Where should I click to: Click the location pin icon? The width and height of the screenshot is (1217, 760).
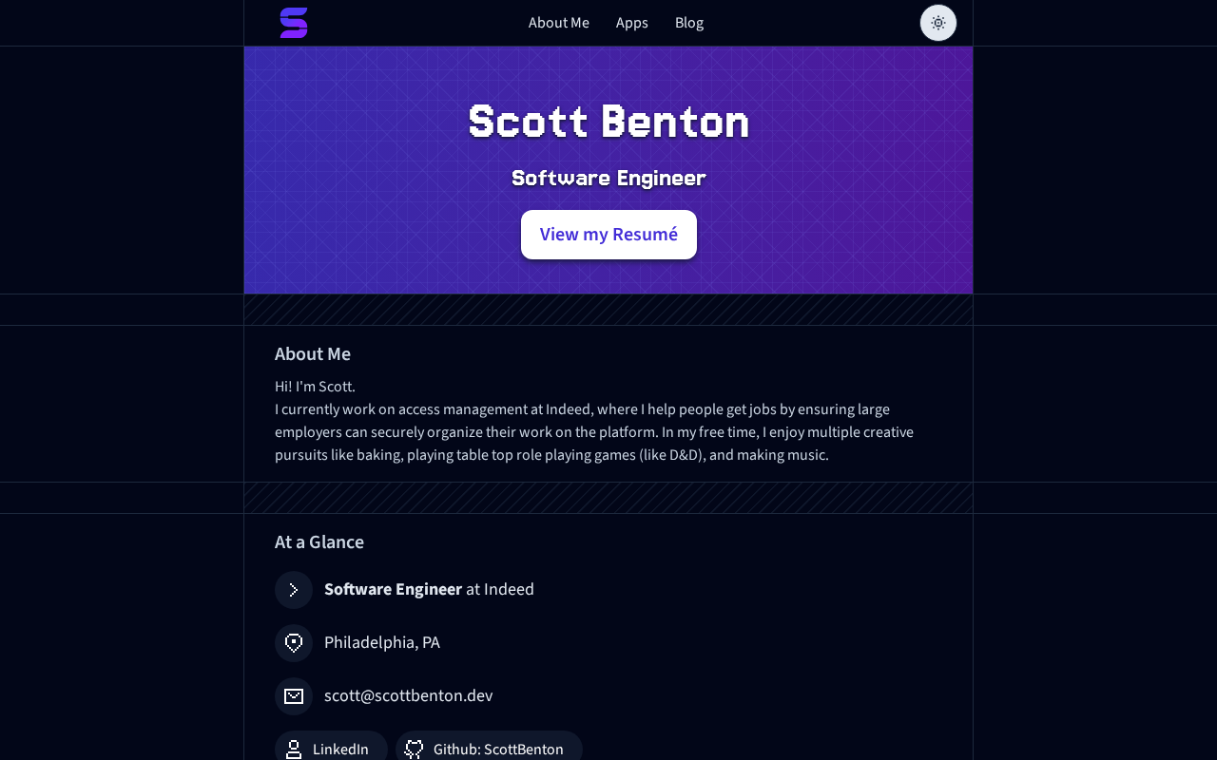click(294, 643)
